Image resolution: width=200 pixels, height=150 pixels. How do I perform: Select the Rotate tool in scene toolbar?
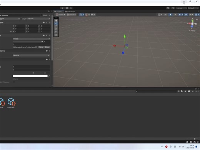pos(56,27)
